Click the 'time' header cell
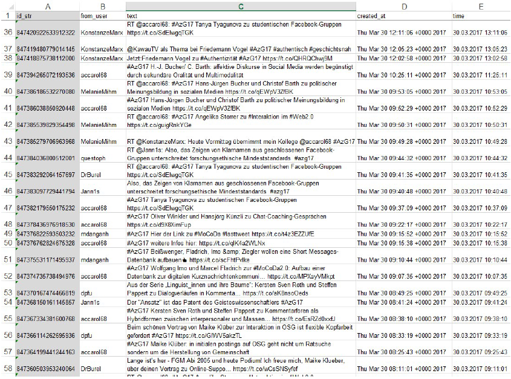Viewport: 511px width, 379px height. pos(481,15)
